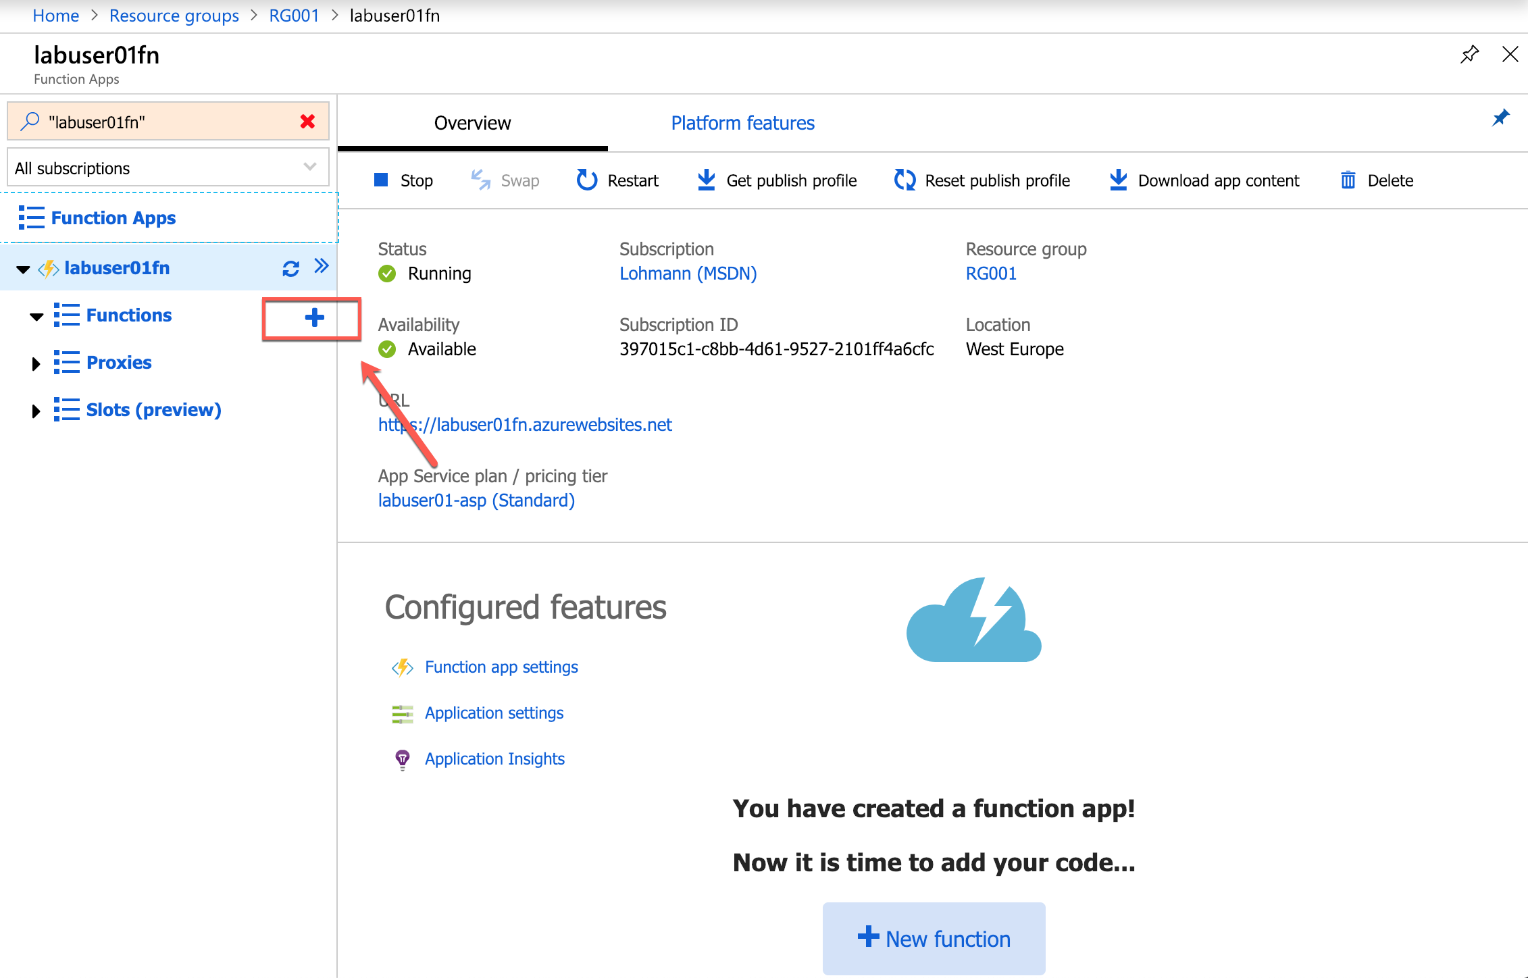The width and height of the screenshot is (1528, 978).
Task: Click in the "labuser01fn" search field
Action: point(168,122)
